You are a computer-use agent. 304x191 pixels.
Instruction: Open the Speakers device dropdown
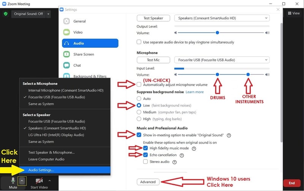(x=222, y=18)
